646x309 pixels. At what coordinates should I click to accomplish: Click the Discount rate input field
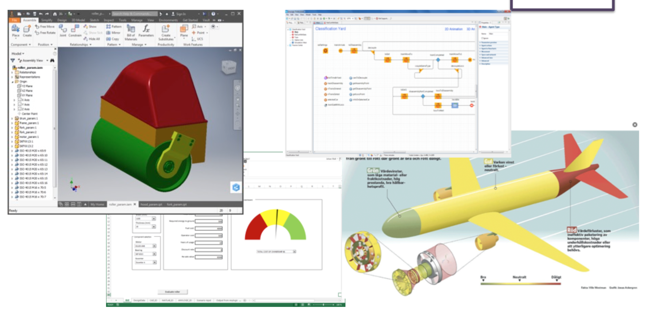coord(209,250)
